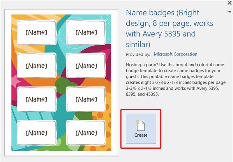Select the second-row left [Name] badge
The image size is (233, 162).
(36, 66)
